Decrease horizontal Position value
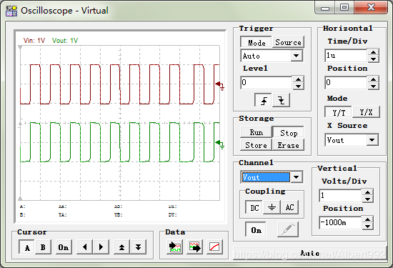 coord(373,86)
